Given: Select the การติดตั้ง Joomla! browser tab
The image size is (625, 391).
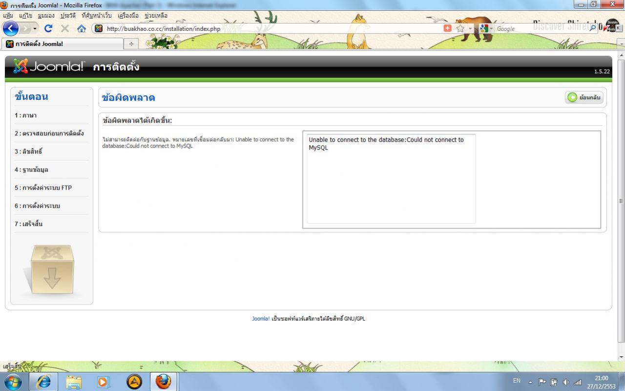Looking at the screenshot, I should (x=62, y=43).
